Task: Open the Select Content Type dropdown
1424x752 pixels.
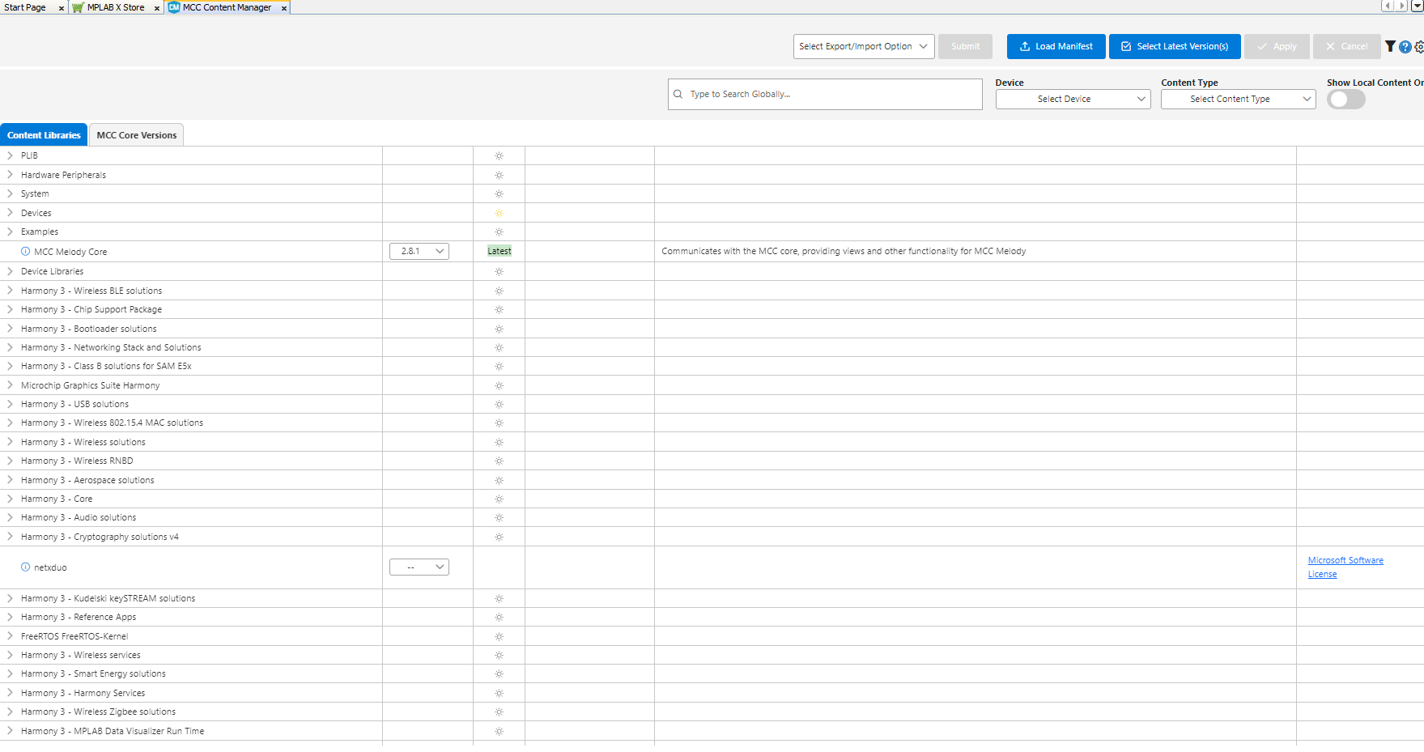Action: point(1238,99)
